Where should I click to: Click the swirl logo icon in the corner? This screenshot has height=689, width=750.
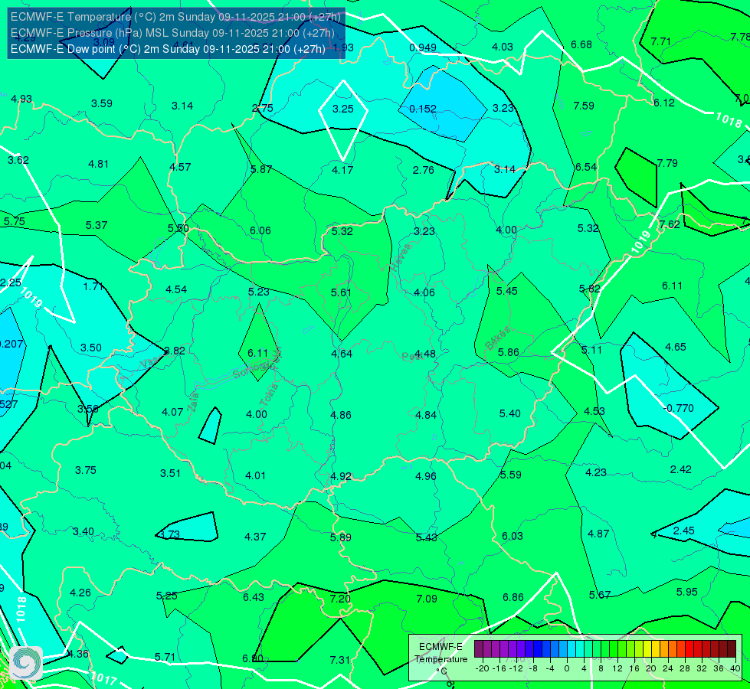click(26, 663)
